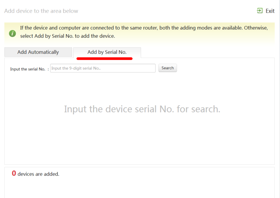Click the colon before the serial input
Image resolution: width=280 pixels, height=198 pixels.
(48, 69)
